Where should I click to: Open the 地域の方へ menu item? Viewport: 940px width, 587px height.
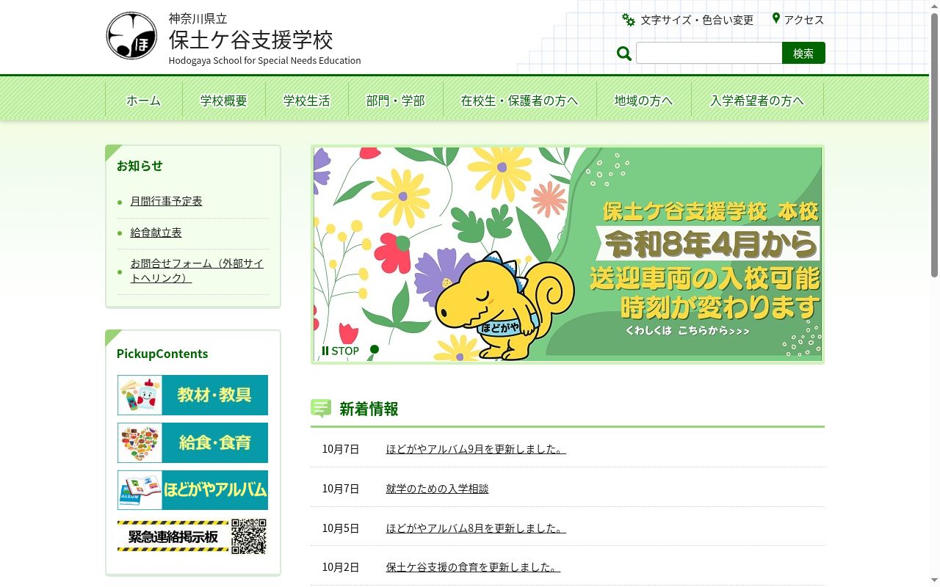[644, 101]
